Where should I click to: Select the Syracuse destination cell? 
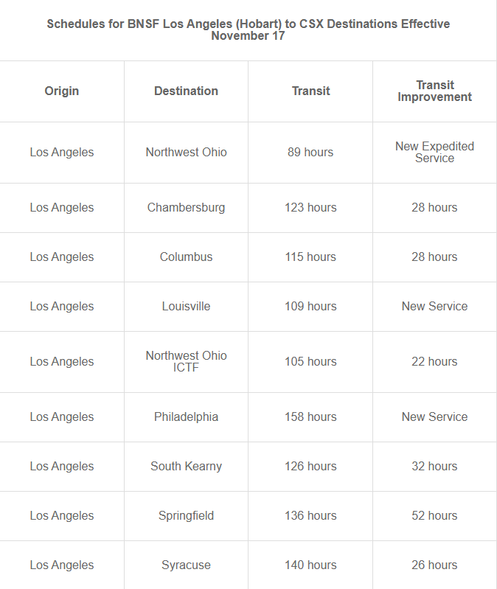click(x=186, y=565)
